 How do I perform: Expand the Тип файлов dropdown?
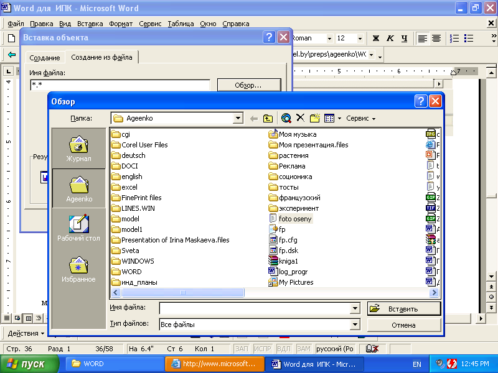[x=355, y=324]
